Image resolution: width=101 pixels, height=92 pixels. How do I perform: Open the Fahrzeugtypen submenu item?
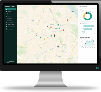pos(9,20)
